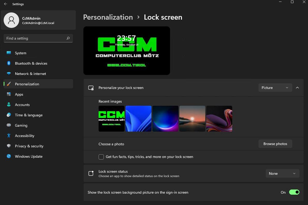308x205 pixels.
Task: Click the Lock screen heading text
Action: tap(163, 17)
